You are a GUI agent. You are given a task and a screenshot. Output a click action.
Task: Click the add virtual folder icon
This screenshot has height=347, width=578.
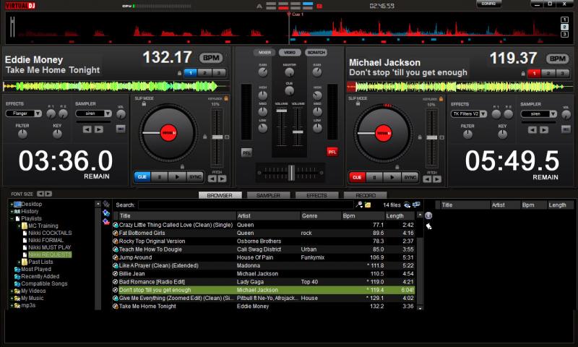coord(106,204)
